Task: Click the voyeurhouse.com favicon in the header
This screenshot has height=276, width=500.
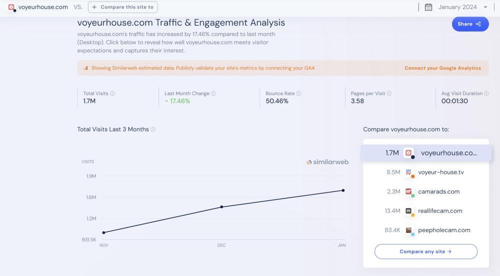Action: point(11,7)
